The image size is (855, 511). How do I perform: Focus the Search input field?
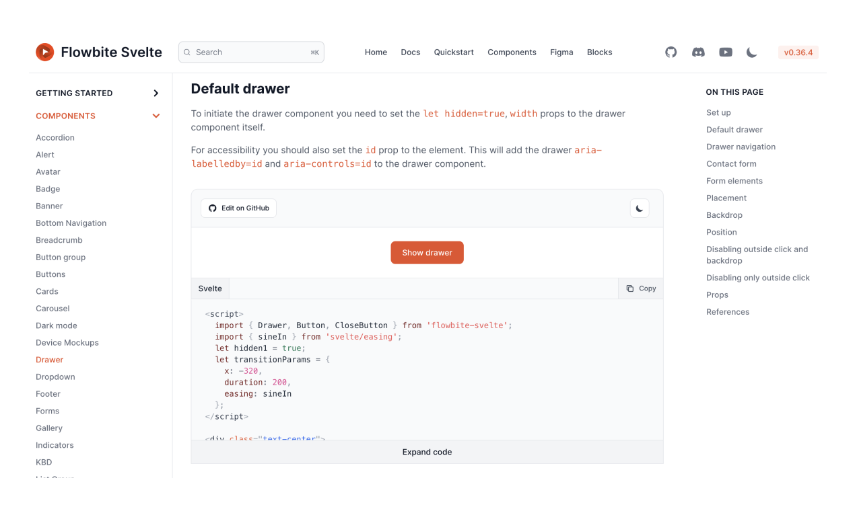point(251,52)
